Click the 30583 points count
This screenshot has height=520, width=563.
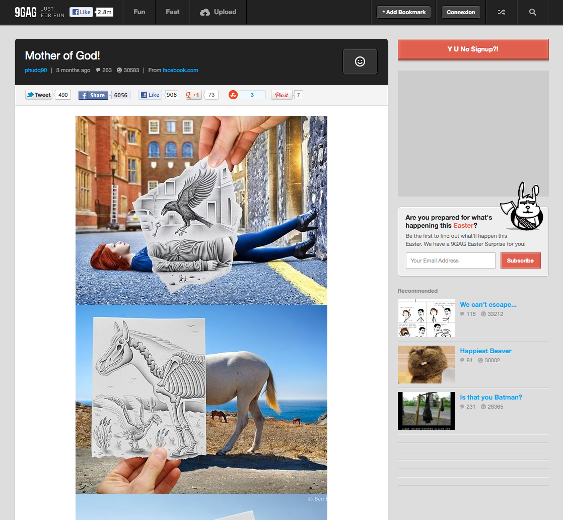[128, 70]
